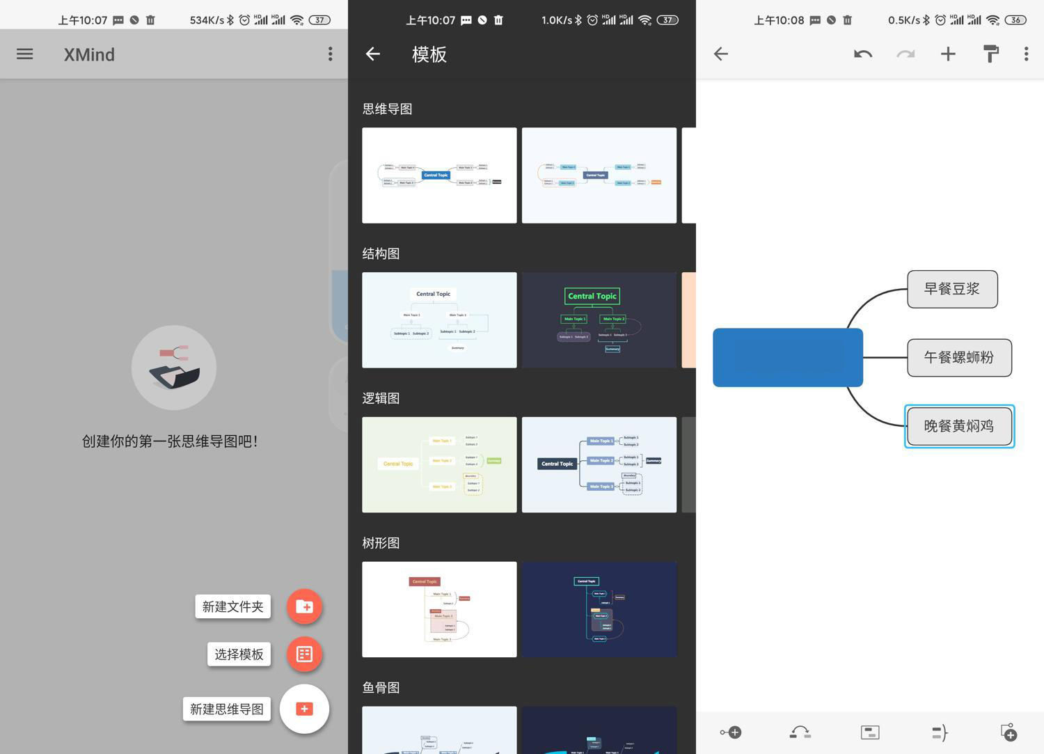The width and height of the screenshot is (1044, 754).
Task: Insert a floating topic from the bottom toolbar
Action: coord(1009,732)
